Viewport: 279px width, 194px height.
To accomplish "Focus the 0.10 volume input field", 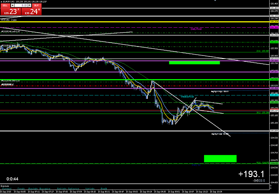I will tap(21, 5).
